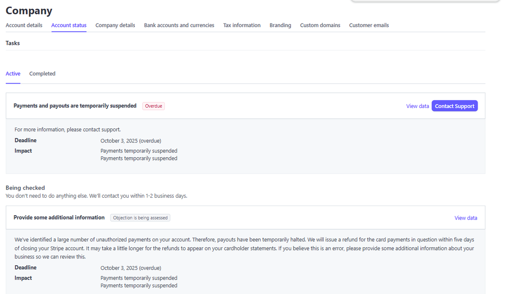
Task: Open the Branding tab
Action: [280, 25]
